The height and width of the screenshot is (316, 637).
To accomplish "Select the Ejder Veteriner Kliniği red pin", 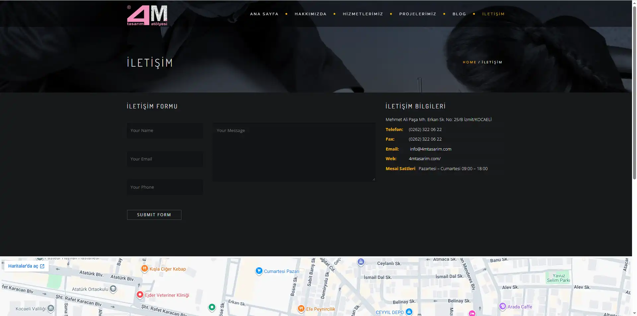I will point(140,295).
